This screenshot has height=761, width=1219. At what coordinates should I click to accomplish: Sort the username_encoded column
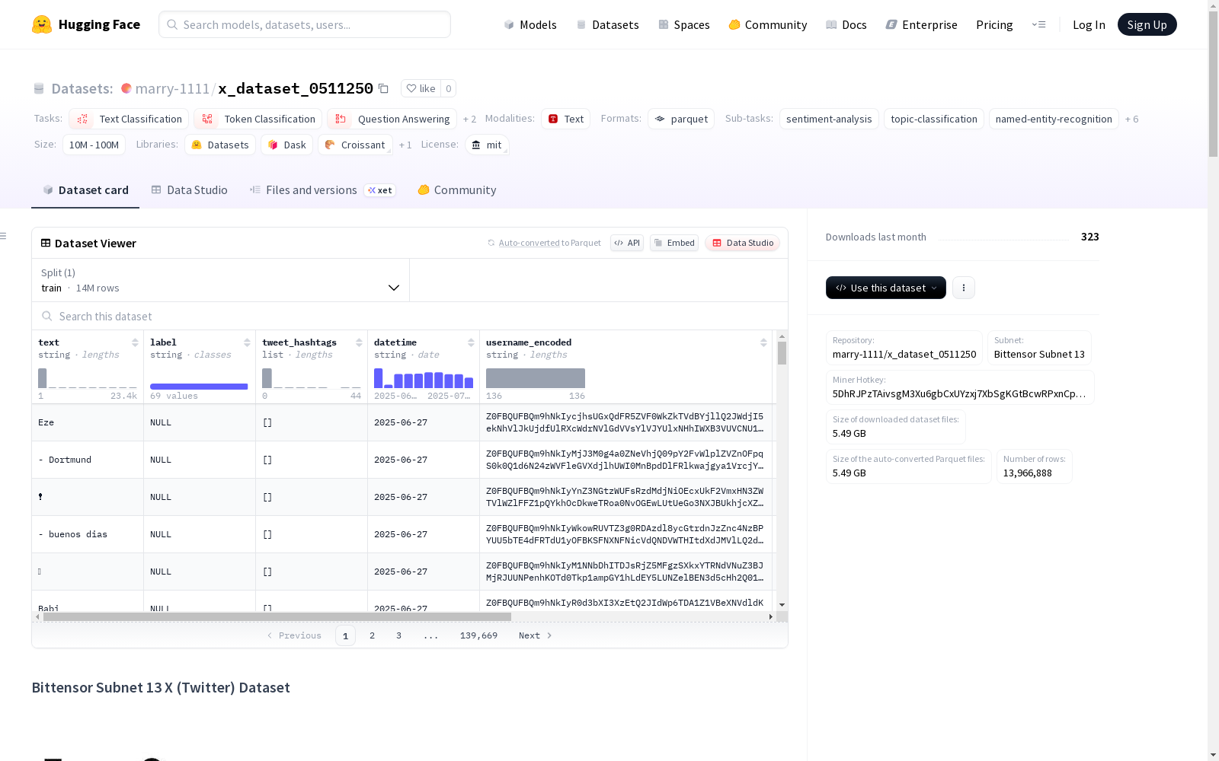763,342
